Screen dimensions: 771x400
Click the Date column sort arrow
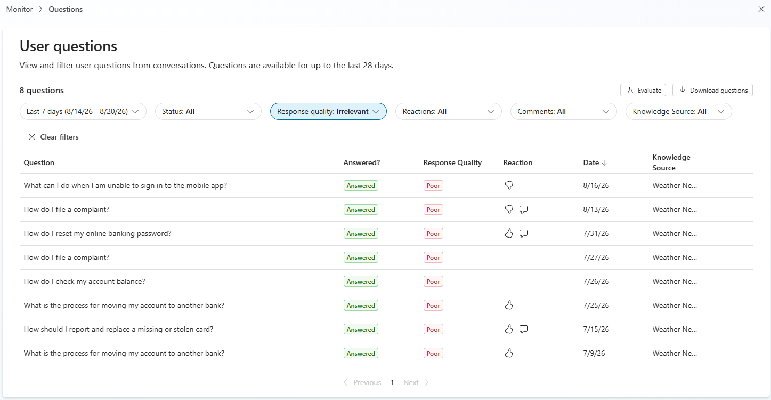[x=604, y=163]
